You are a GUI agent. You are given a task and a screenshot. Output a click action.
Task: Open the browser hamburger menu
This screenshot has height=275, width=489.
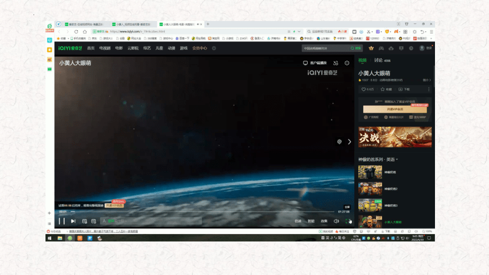(x=432, y=31)
